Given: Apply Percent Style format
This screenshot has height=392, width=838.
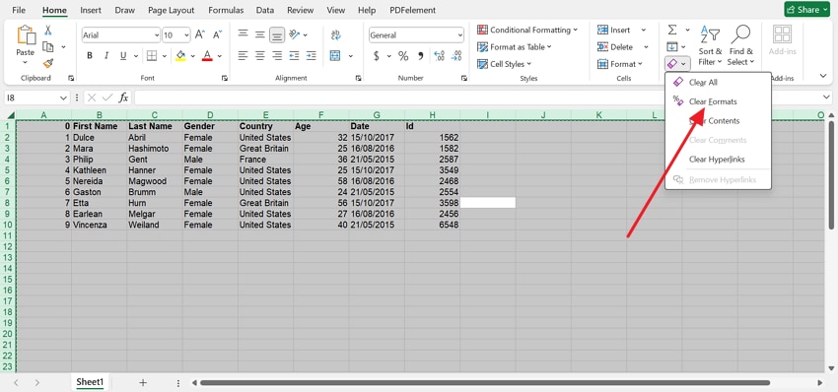Looking at the screenshot, I should pos(403,55).
